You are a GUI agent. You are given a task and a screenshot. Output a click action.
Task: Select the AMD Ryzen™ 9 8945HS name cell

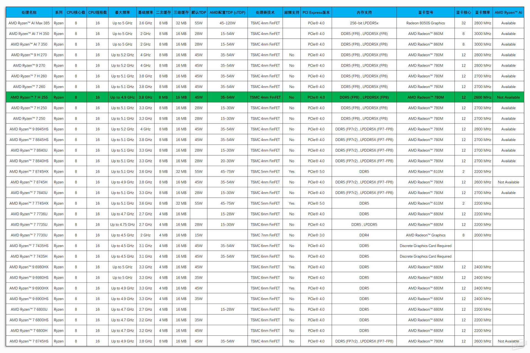29,129
